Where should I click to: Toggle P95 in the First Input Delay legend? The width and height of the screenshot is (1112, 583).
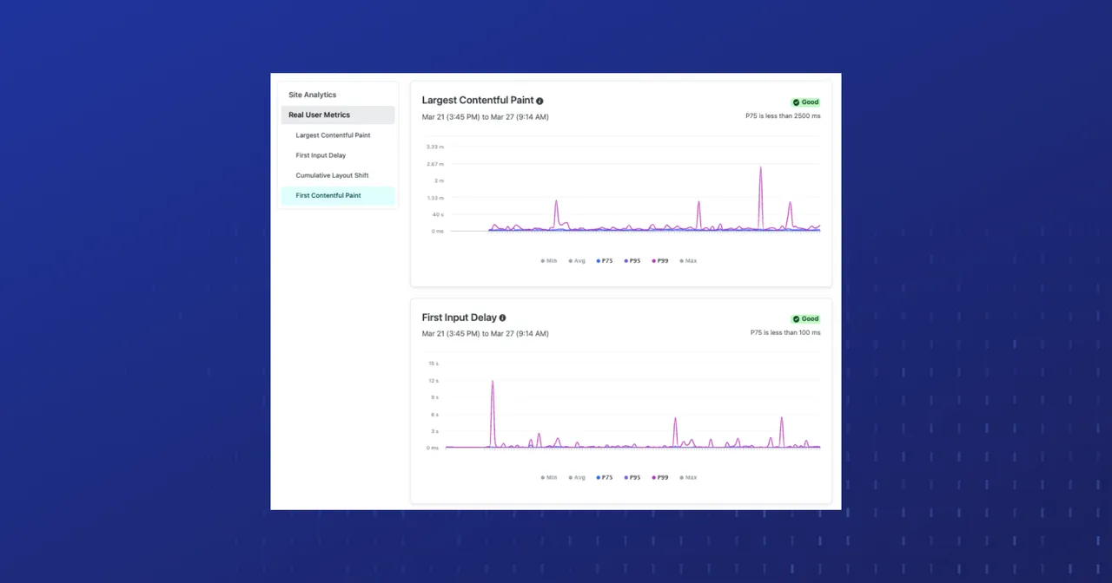tap(632, 477)
